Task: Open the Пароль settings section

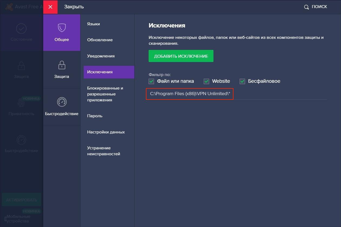Action: pyautogui.click(x=95, y=116)
